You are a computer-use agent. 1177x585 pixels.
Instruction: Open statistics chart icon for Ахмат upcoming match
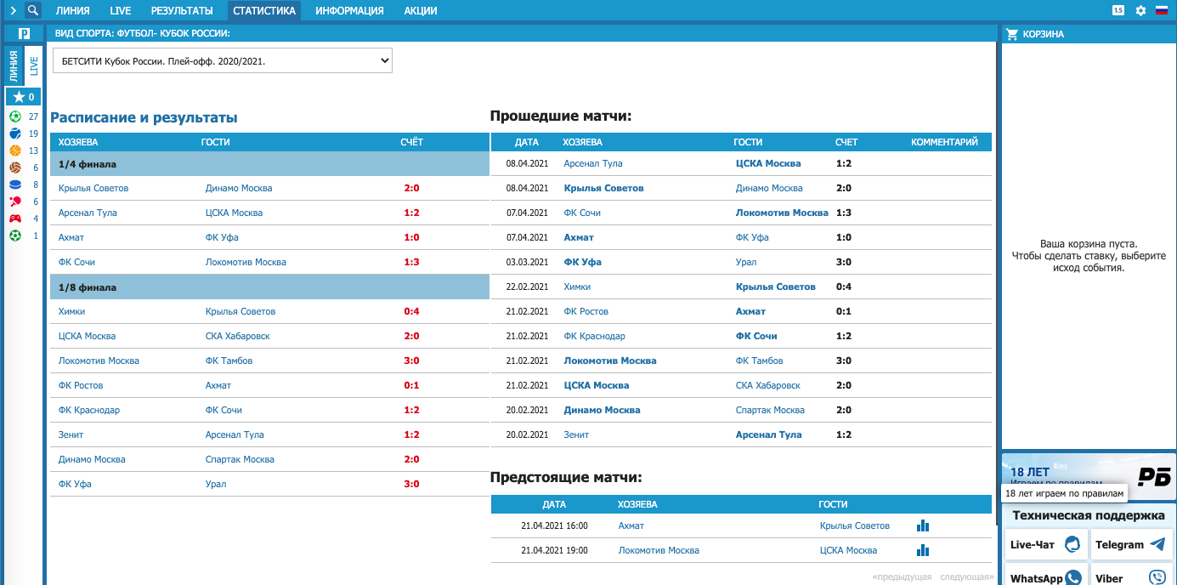(x=923, y=525)
